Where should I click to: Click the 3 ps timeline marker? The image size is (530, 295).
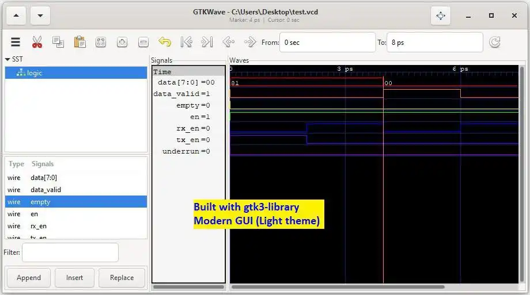344,69
